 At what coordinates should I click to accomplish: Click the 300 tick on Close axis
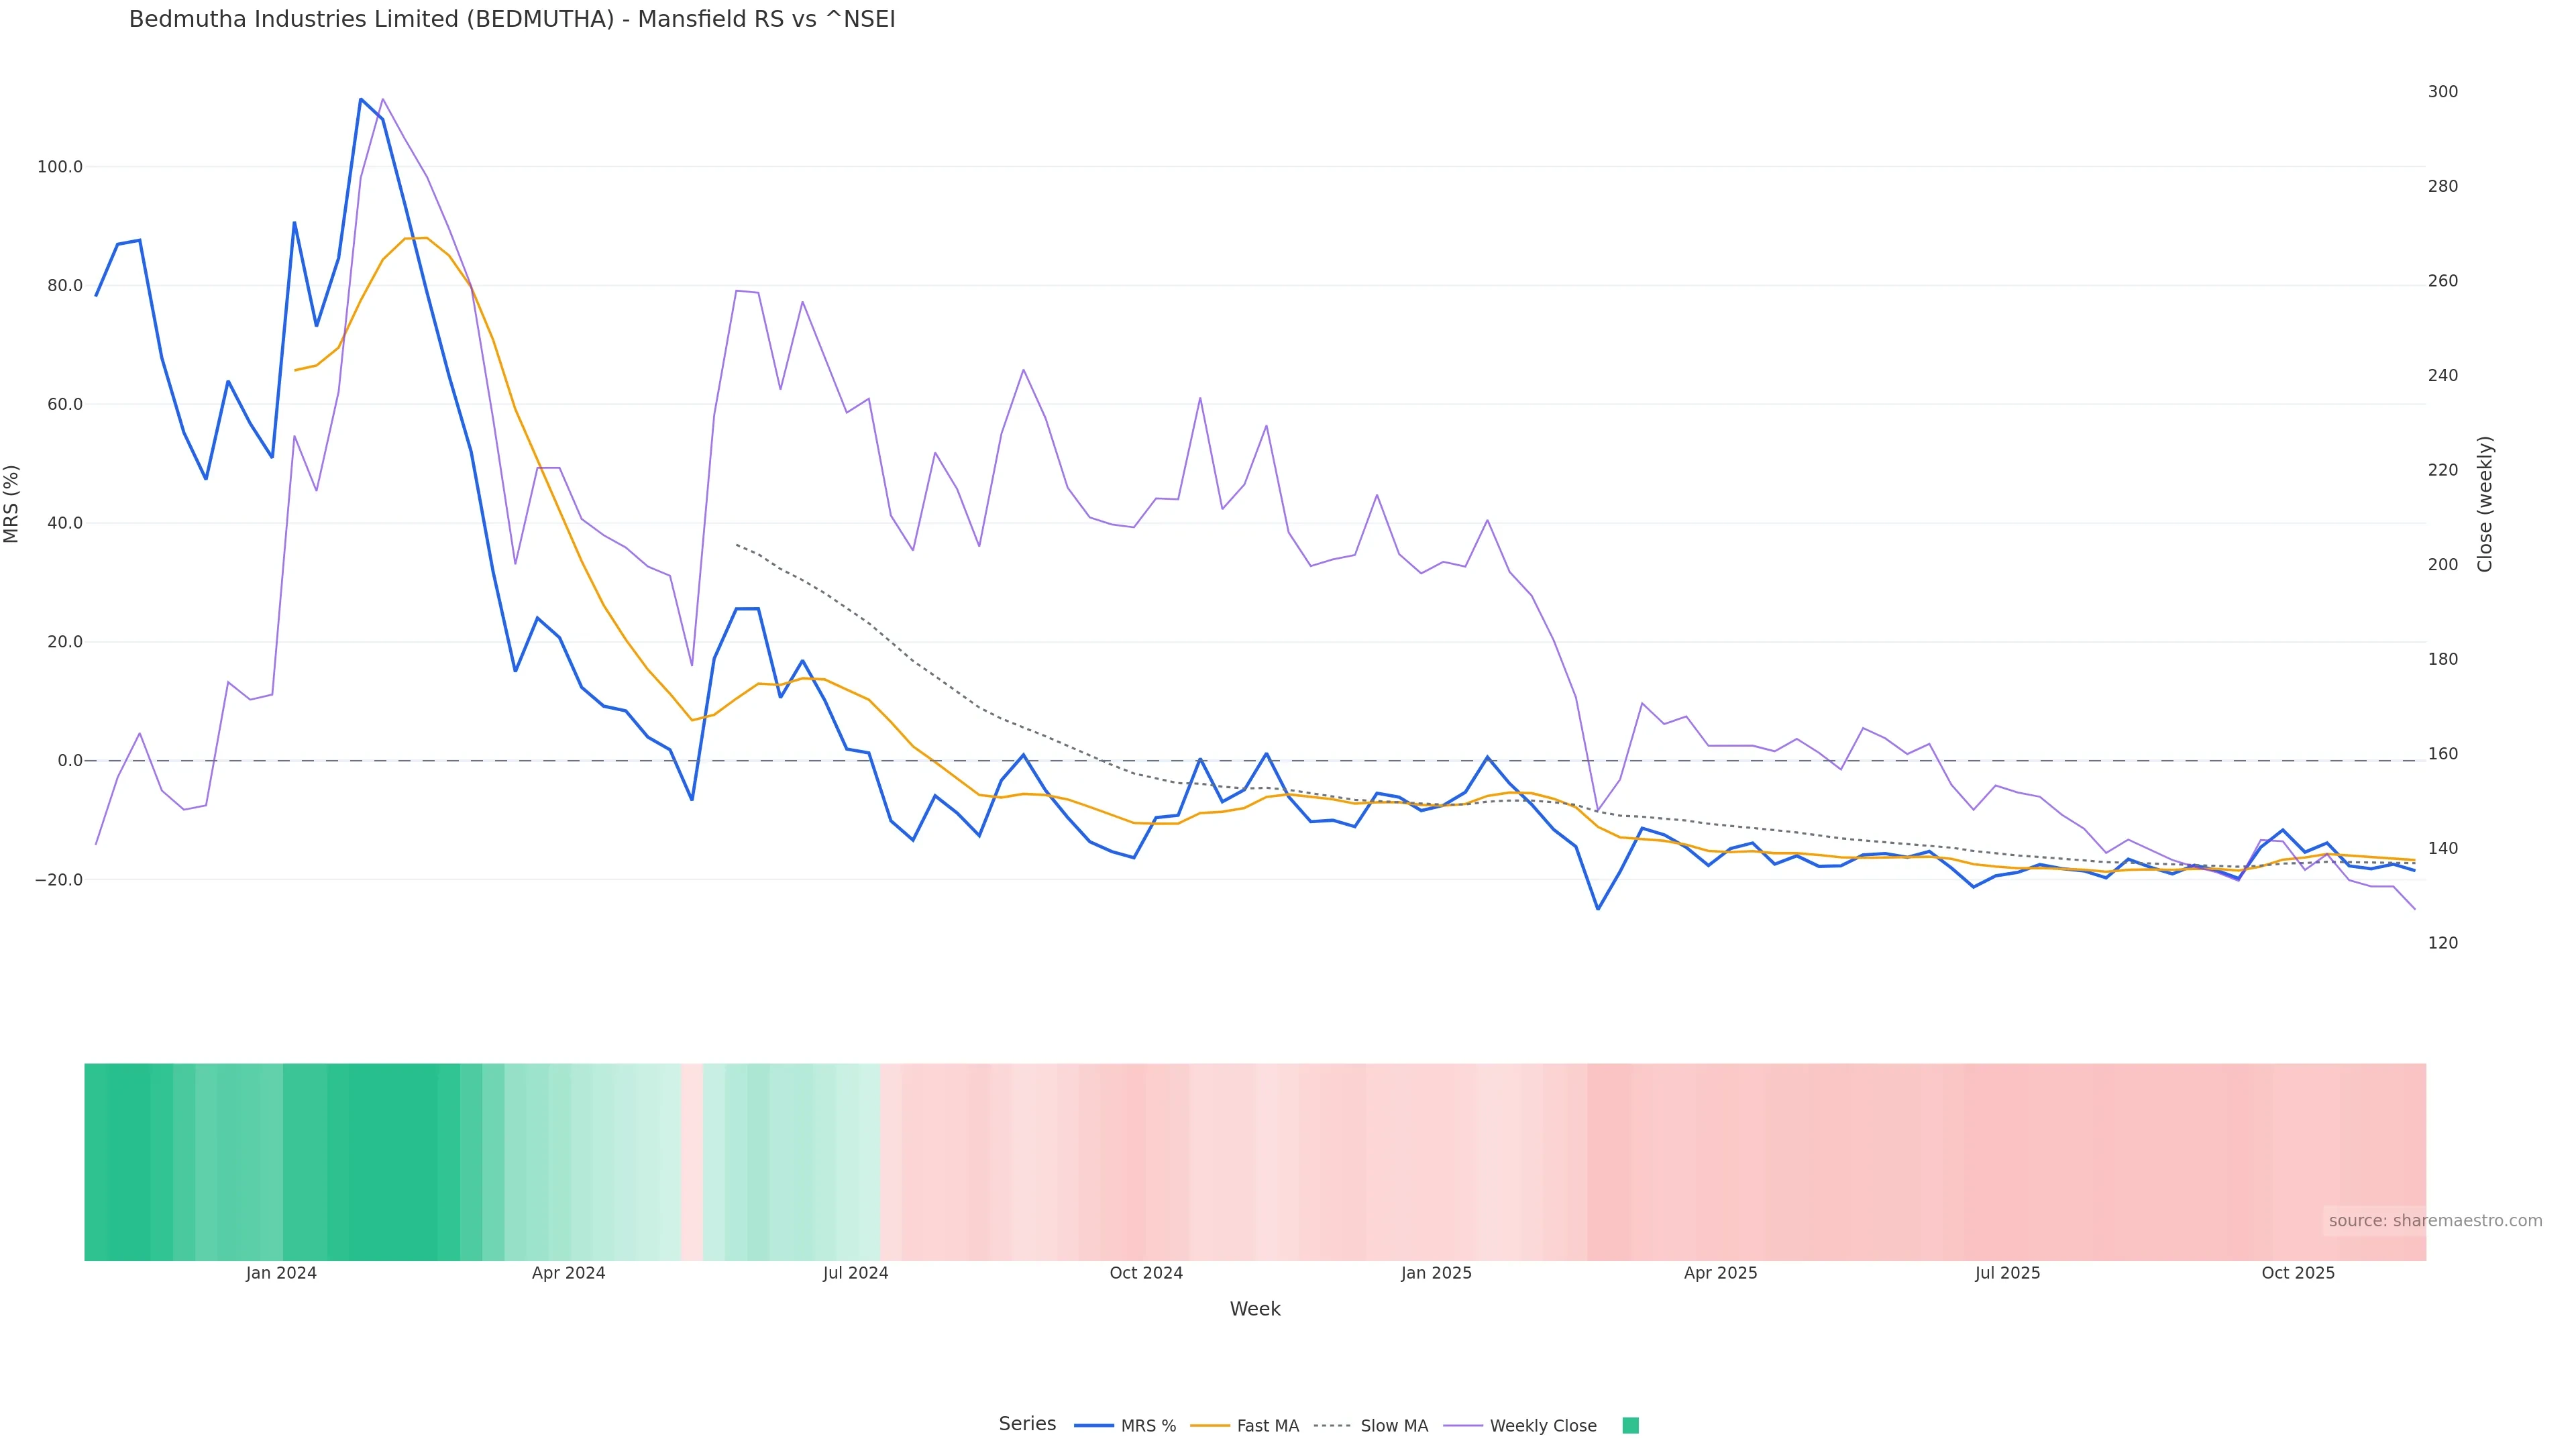coord(2442,92)
